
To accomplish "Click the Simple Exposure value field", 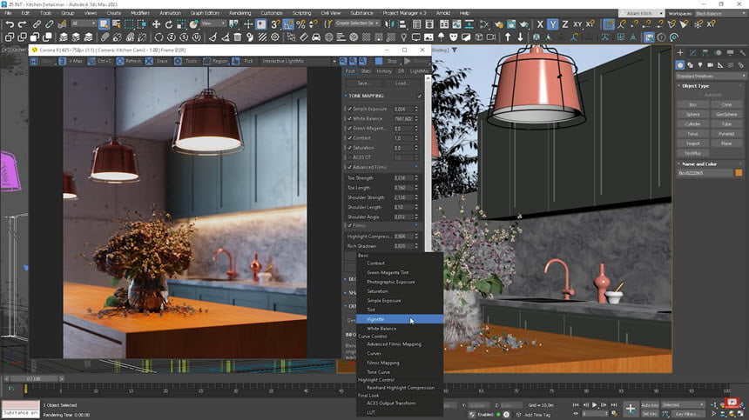I will (x=403, y=109).
